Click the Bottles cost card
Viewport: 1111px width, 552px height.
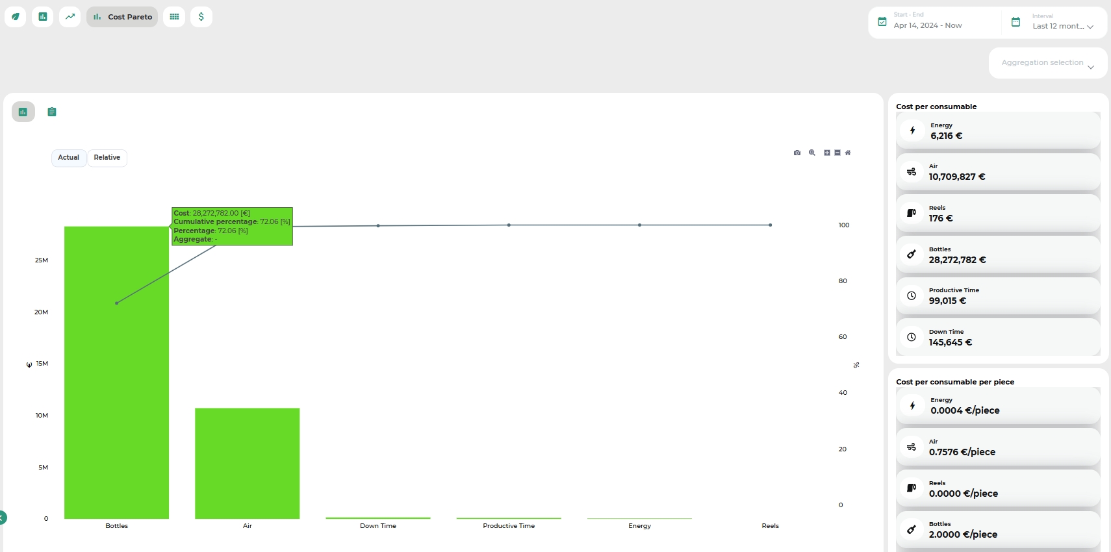point(997,255)
